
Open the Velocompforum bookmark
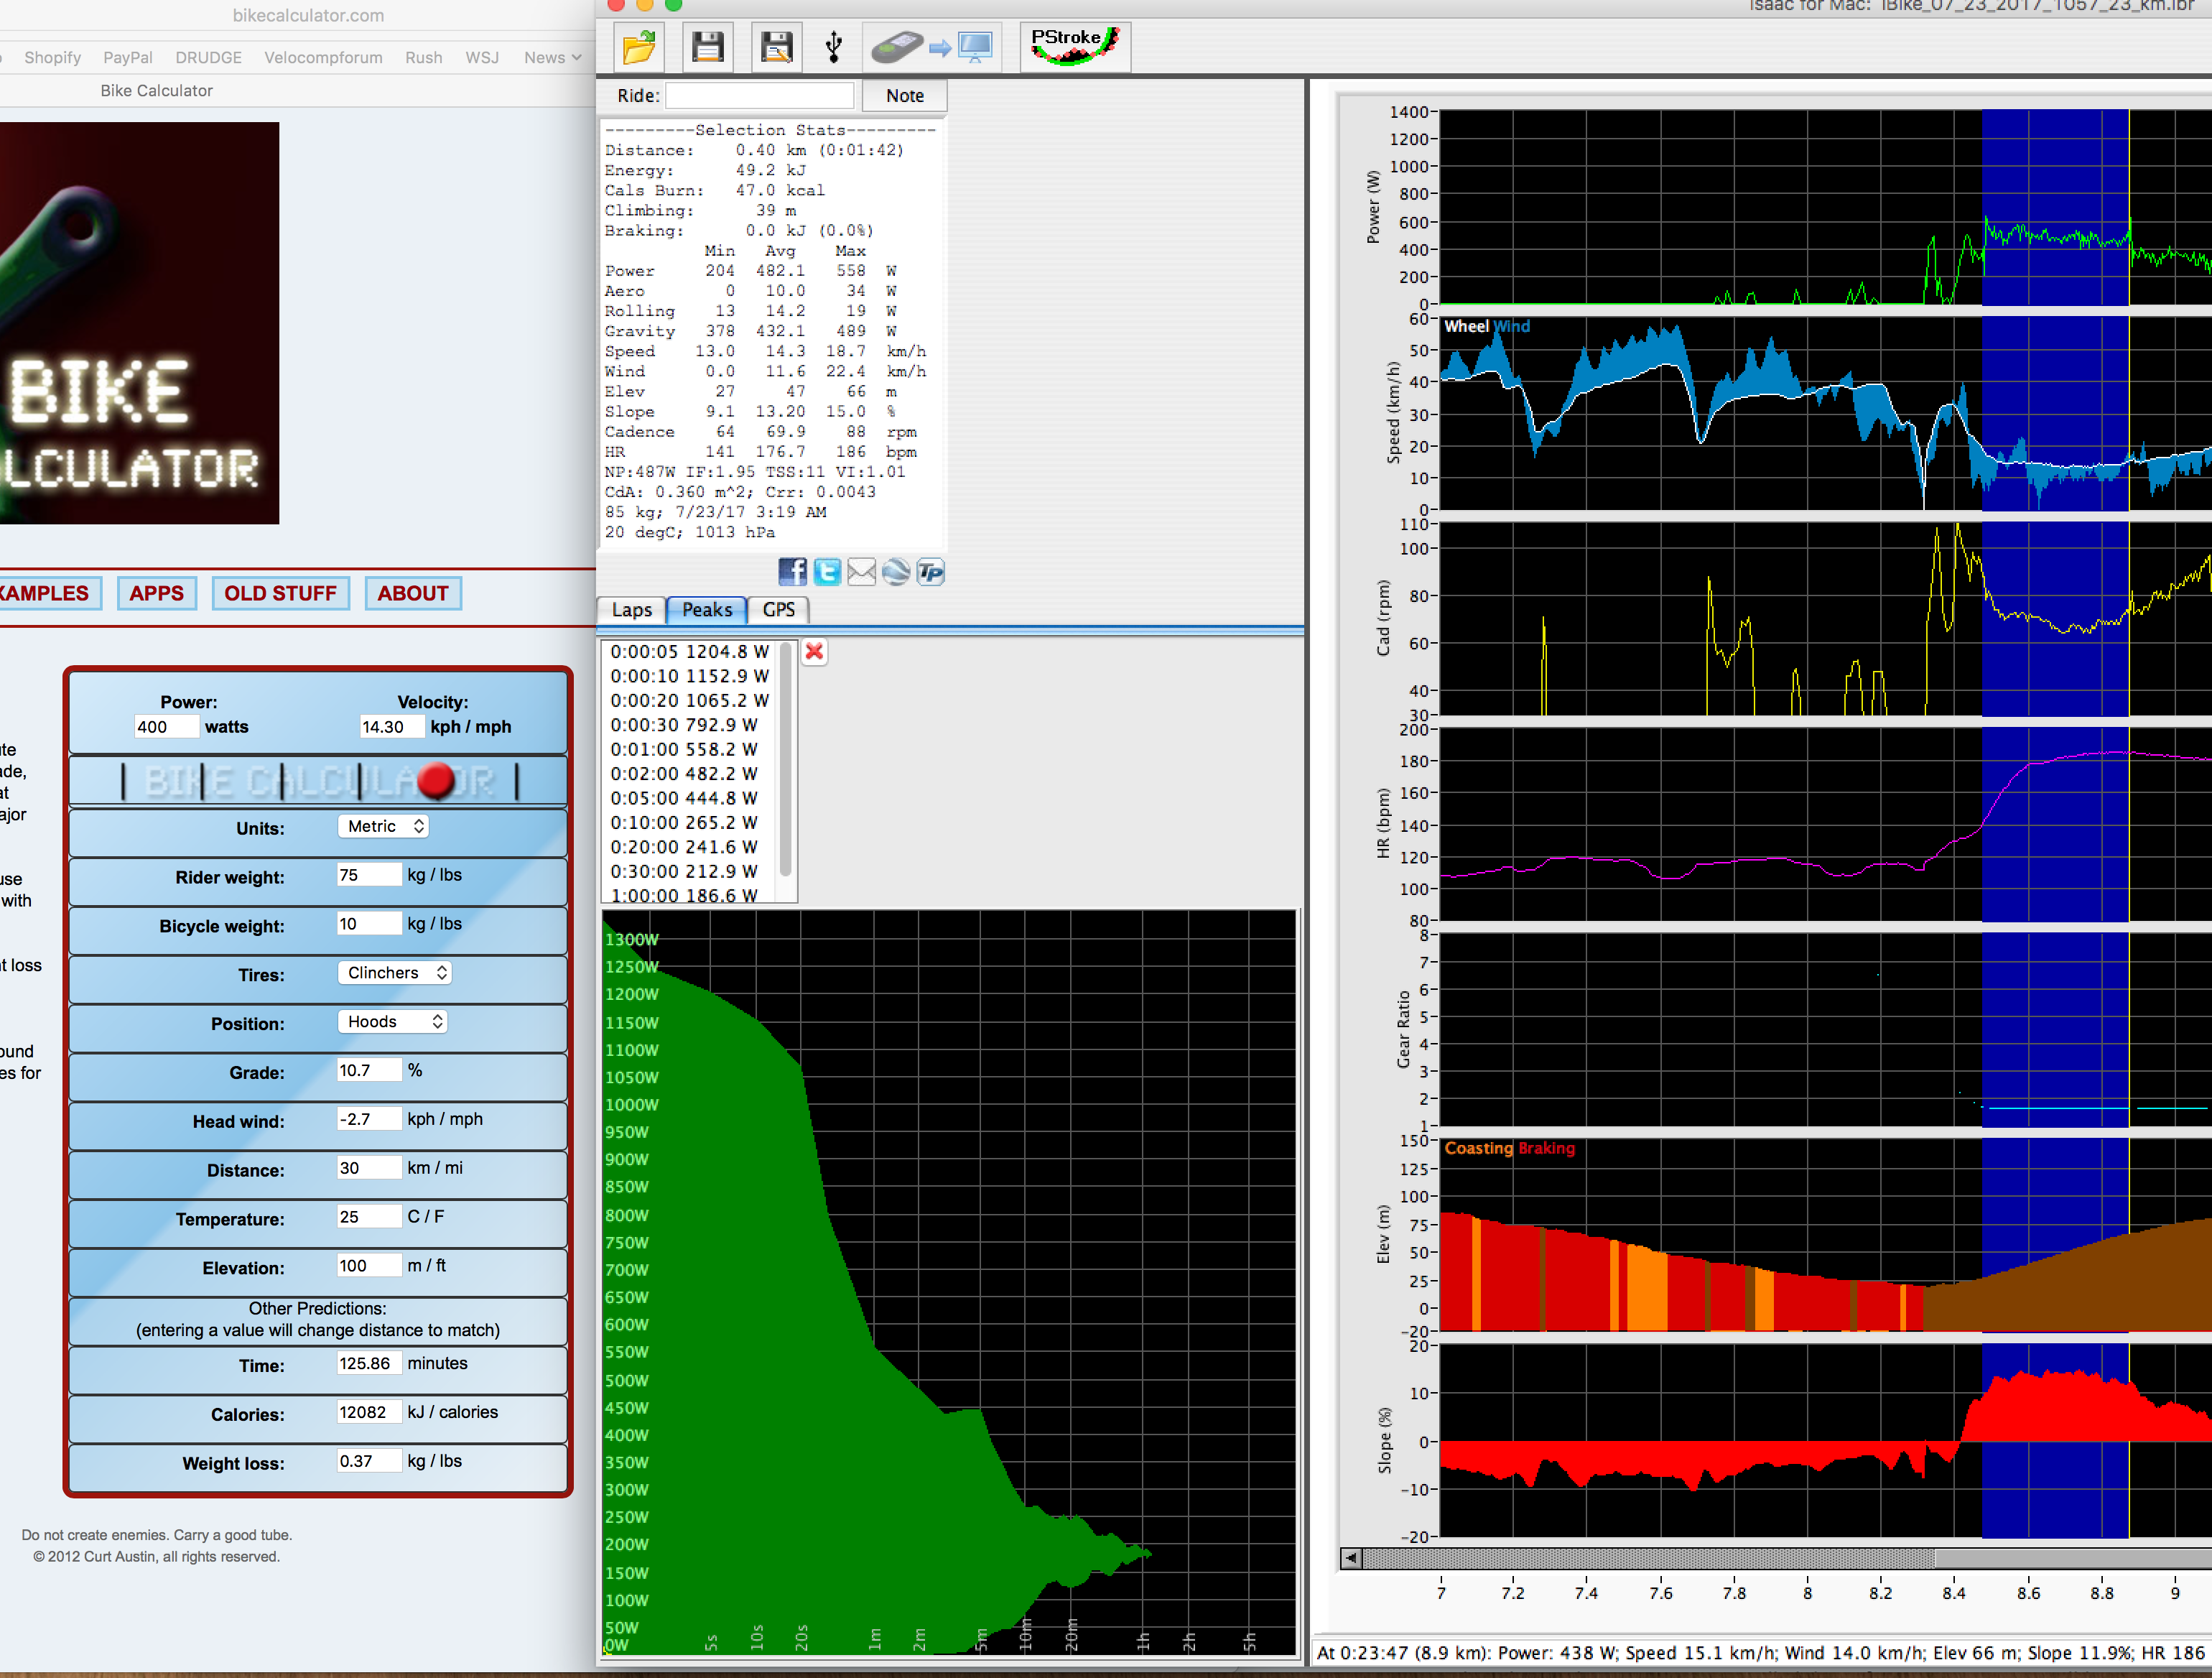point(323,58)
